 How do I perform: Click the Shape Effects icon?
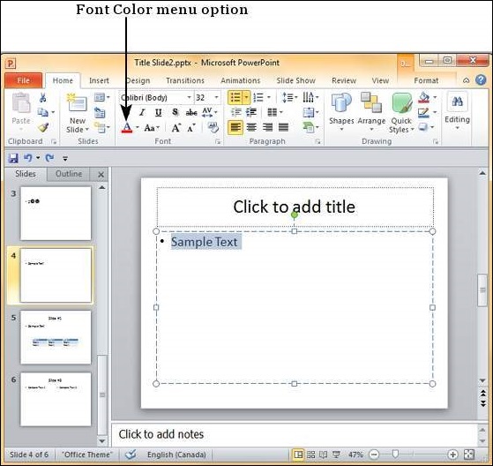[423, 127]
